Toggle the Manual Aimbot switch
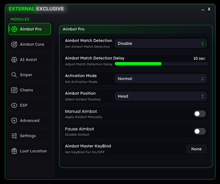Image resolution: width=220 pixels, height=184 pixels. [200, 114]
